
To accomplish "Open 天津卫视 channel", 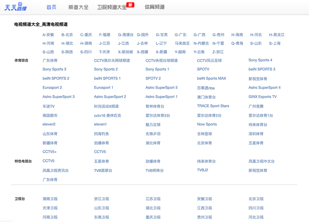I will pos(50,208).
